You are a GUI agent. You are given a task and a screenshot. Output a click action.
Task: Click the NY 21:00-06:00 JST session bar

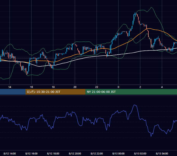131,92
